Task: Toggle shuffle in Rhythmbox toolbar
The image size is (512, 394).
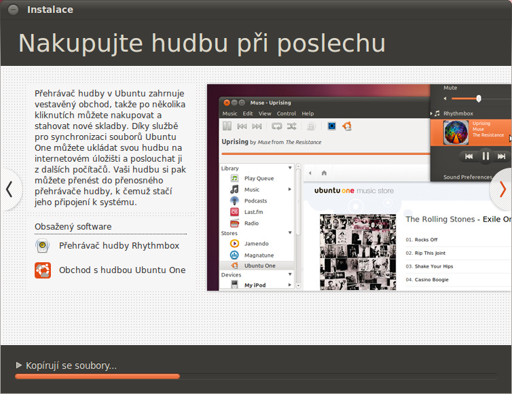Action: click(291, 126)
